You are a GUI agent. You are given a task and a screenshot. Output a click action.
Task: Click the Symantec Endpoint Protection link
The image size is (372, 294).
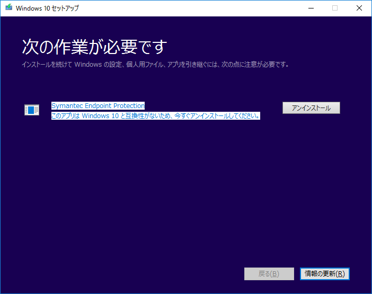click(98, 106)
